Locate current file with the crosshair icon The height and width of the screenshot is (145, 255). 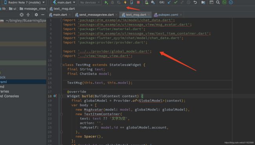coord(22,15)
